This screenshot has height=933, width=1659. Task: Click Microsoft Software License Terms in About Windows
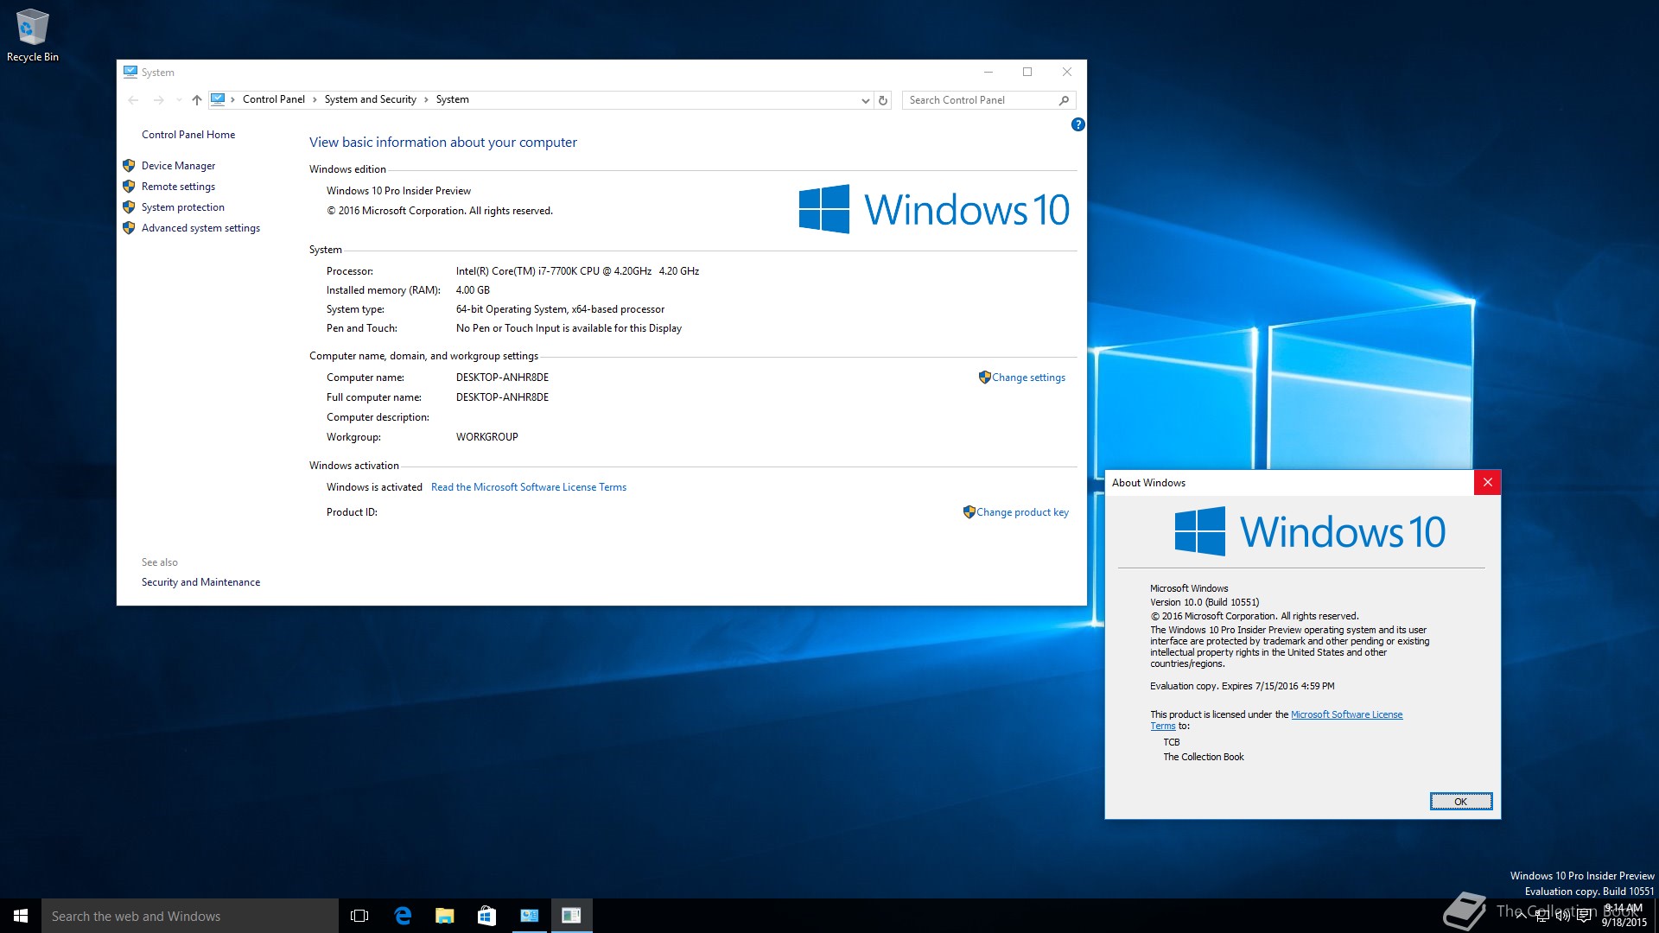(1346, 714)
